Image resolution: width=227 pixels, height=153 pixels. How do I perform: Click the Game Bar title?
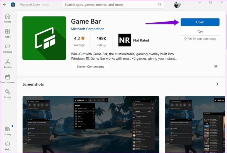tap(86, 22)
